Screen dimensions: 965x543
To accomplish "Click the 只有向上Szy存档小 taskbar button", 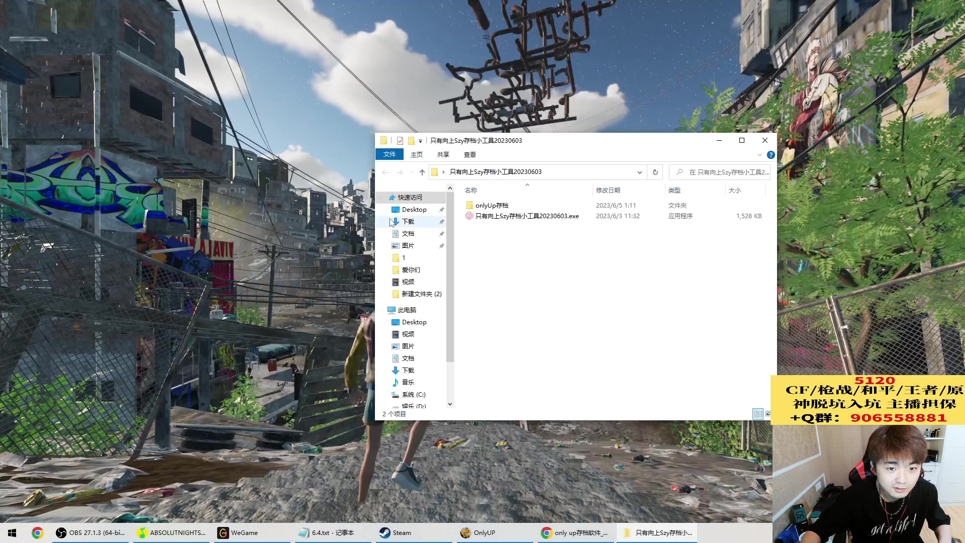I will (657, 532).
